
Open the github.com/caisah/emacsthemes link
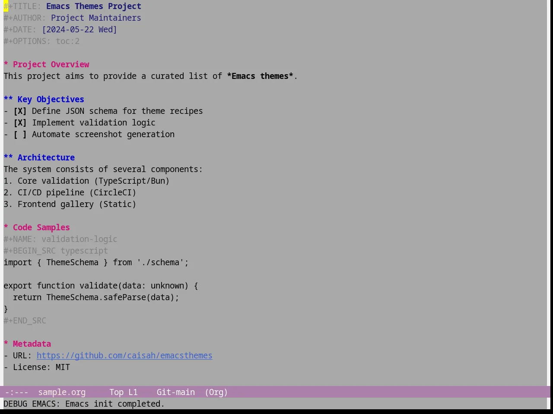(124, 356)
